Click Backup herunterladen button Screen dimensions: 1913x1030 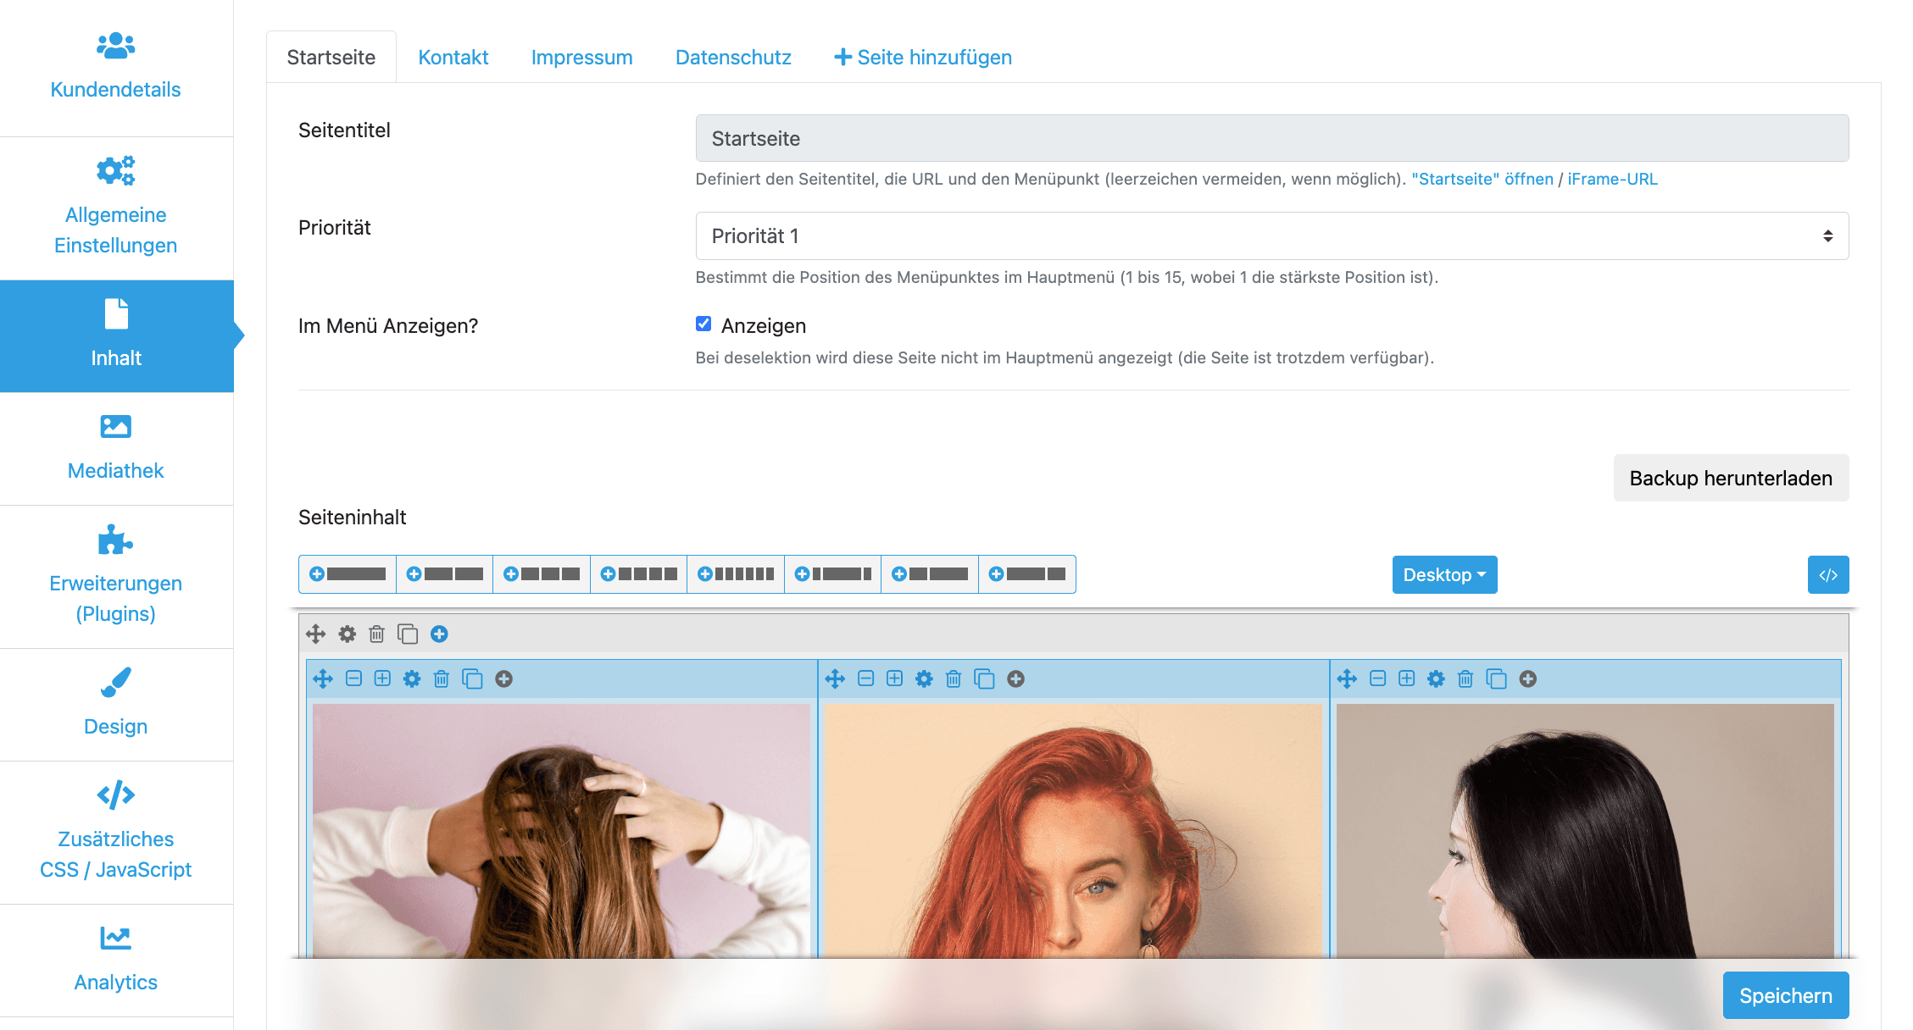tap(1731, 478)
